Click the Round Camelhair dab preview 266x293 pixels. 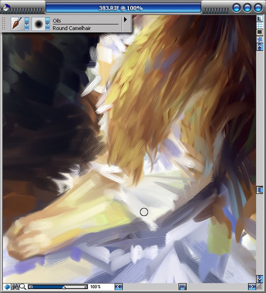point(39,24)
